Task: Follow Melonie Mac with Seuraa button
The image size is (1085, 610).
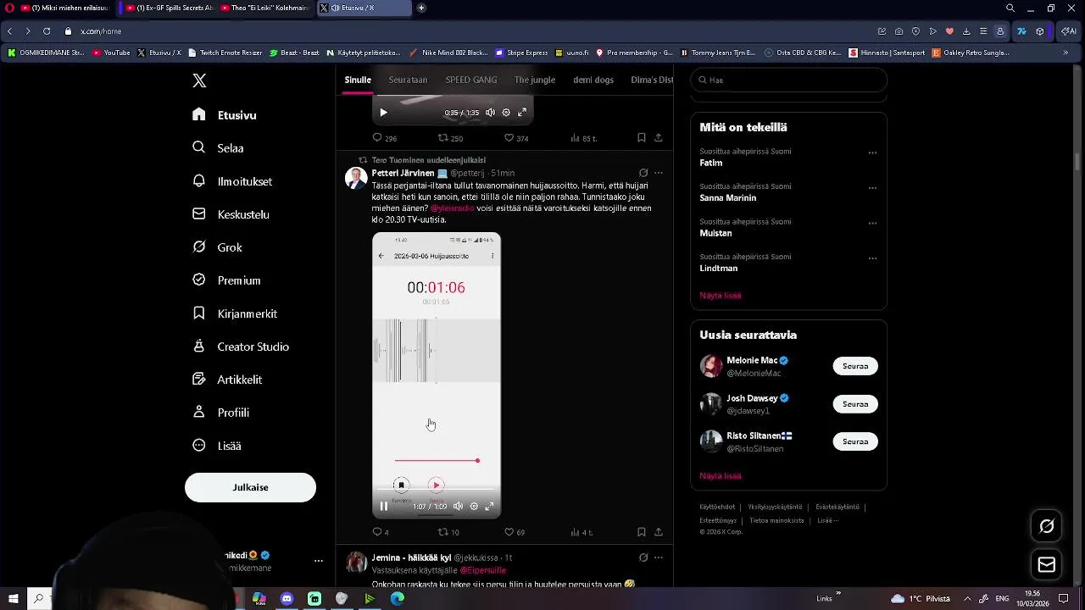Action: [855, 366]
